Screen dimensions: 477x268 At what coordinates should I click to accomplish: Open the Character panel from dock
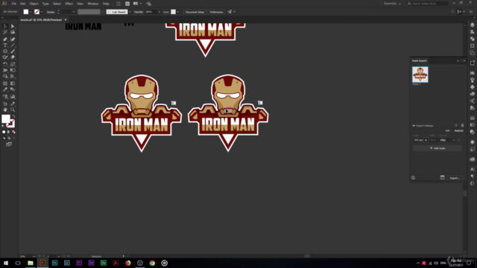coord(472,169)
